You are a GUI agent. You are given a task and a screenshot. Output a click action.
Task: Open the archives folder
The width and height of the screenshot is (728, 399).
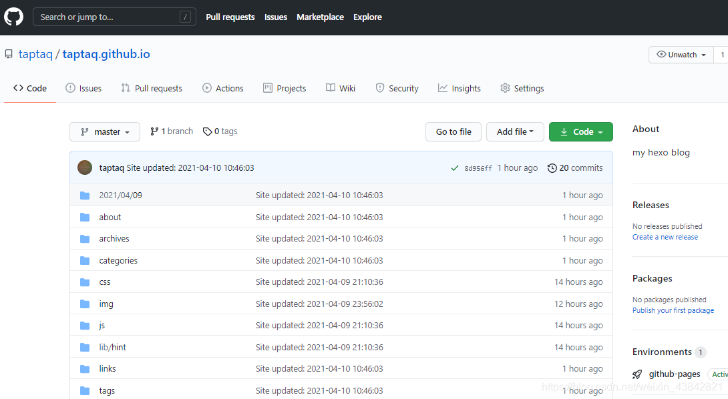[114, 238]
